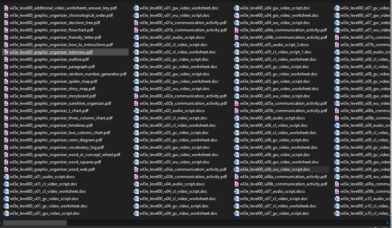Select graphic_organizer_word_or_concept_wheel.pdf
The height and width of the screenshot is (228, 392).
[x=65, y=155]
